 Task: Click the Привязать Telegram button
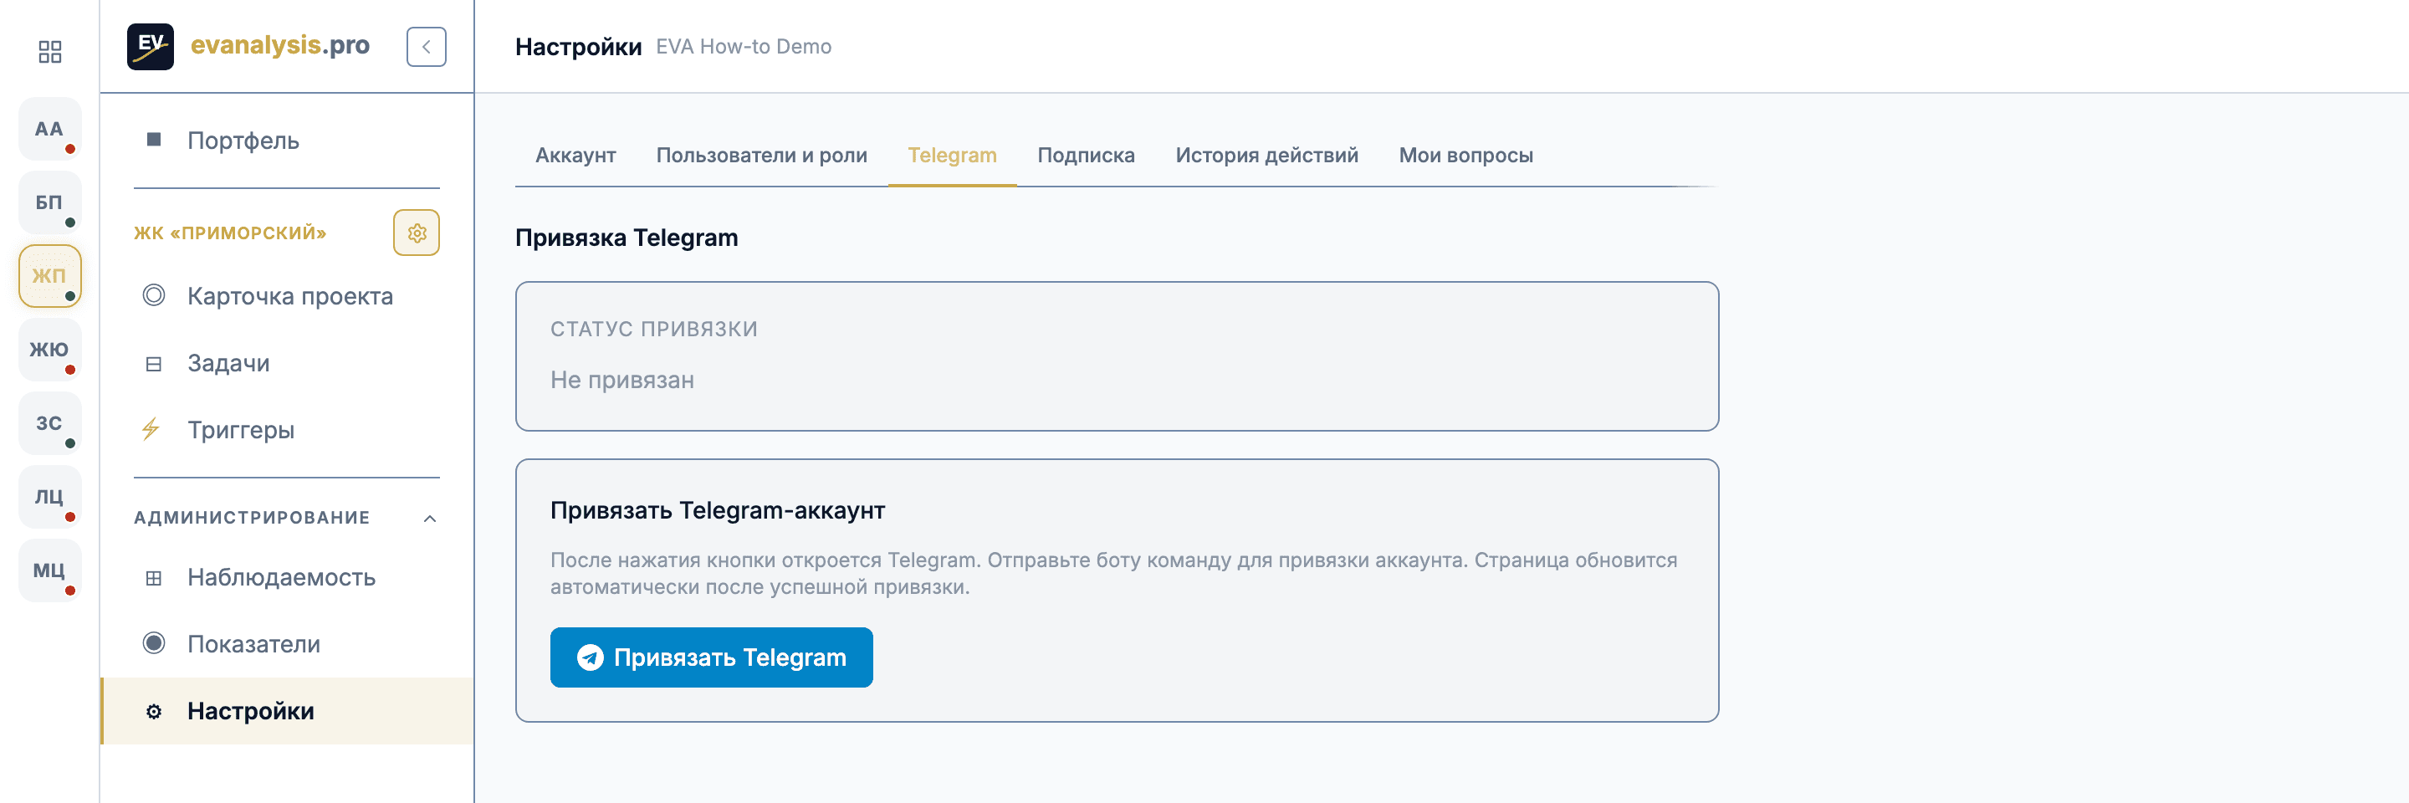[x=712, y=657]
